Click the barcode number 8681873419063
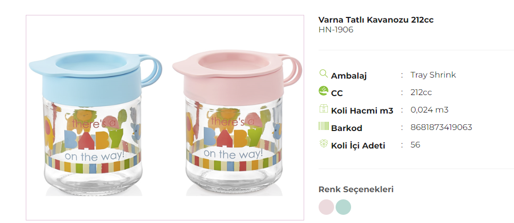Screen dimensions: 514x223 [441, 127]
